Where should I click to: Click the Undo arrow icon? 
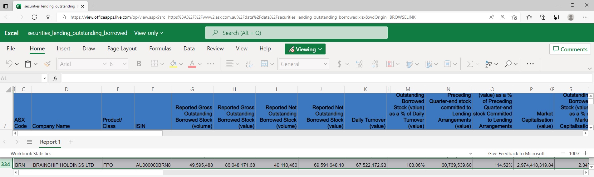9,64
